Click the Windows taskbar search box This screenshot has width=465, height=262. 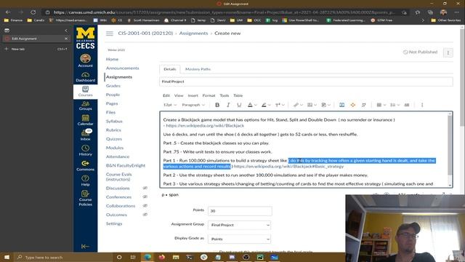click(x=63, y=257)
